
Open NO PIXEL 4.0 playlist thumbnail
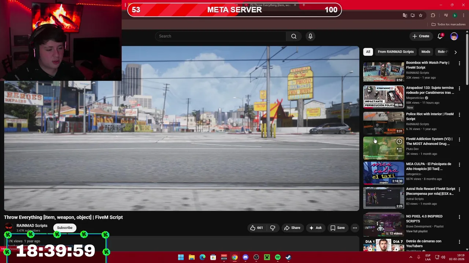click(x=384, y=225)
